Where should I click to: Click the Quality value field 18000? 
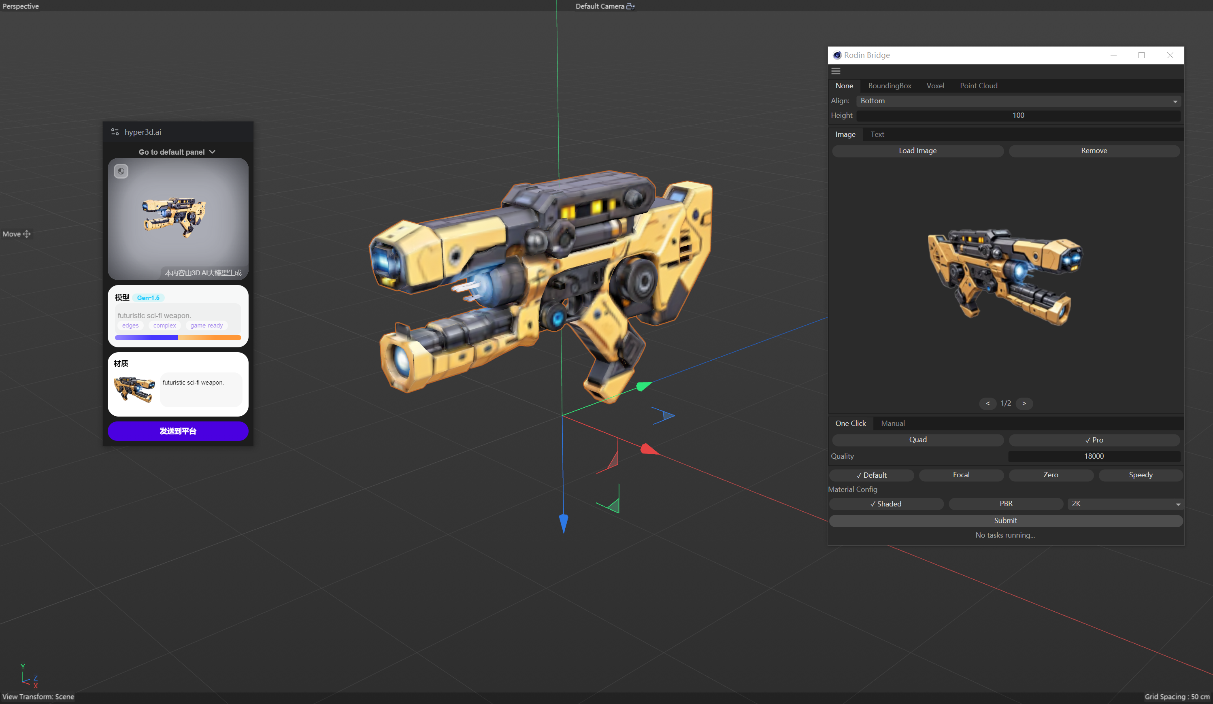click(1094, 456)
